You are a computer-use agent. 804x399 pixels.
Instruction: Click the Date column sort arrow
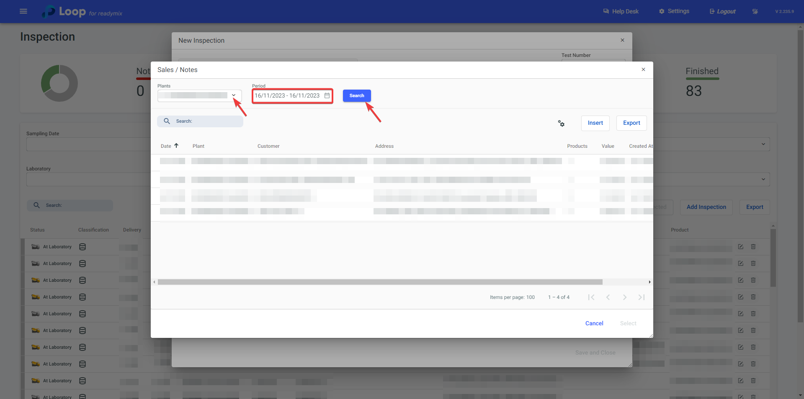tap(176, 146)
